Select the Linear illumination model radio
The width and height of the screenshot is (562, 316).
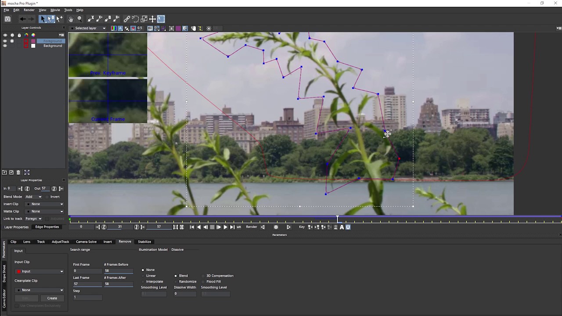(x=143, y=276)
